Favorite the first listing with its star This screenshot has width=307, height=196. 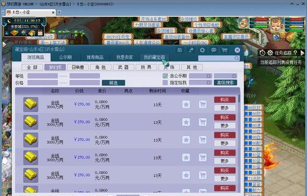click(186, 104)
